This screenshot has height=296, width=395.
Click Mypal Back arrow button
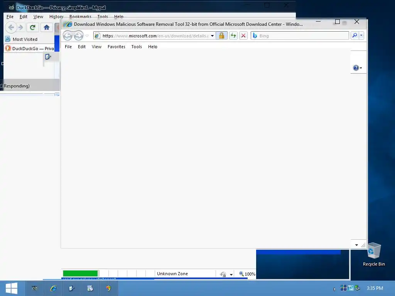(x=11, y=27)
